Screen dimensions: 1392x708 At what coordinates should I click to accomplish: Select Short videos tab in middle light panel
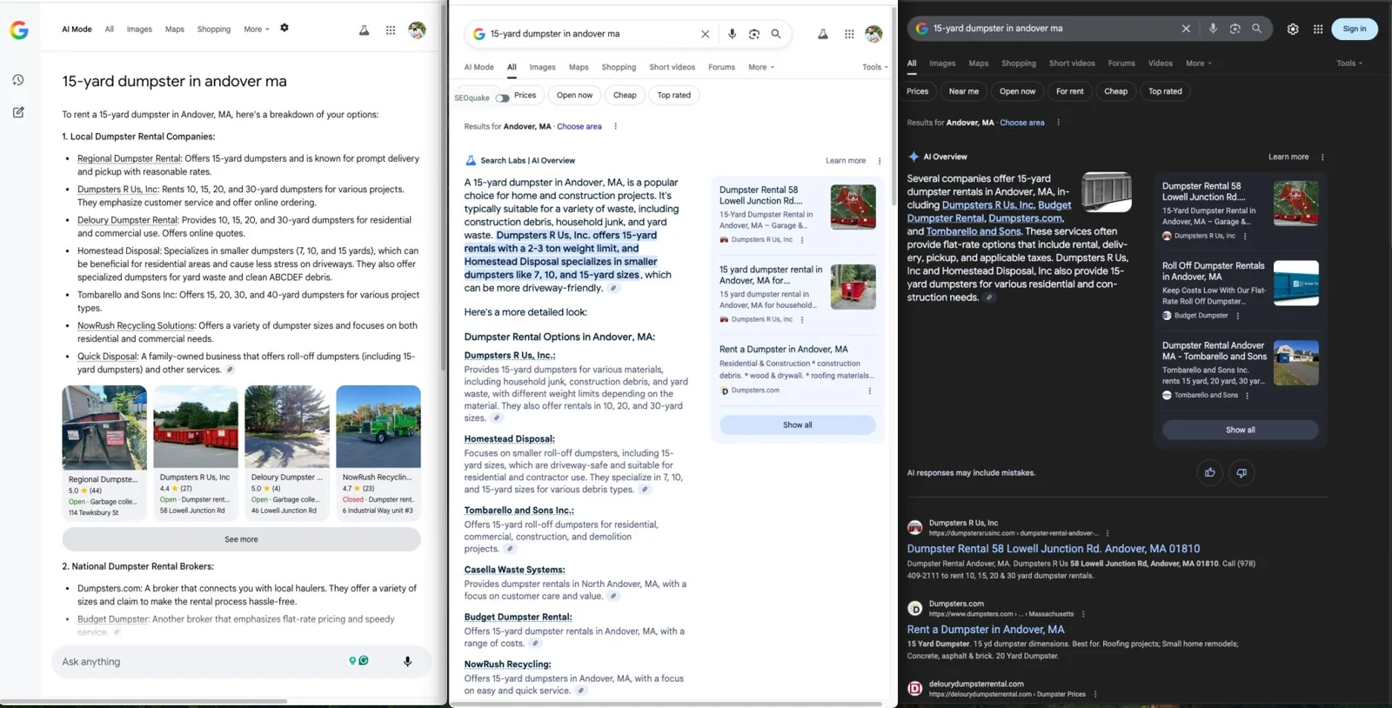[x=672, y=67]
